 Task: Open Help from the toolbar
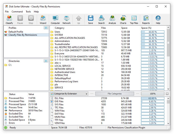[x=158, y=20]
